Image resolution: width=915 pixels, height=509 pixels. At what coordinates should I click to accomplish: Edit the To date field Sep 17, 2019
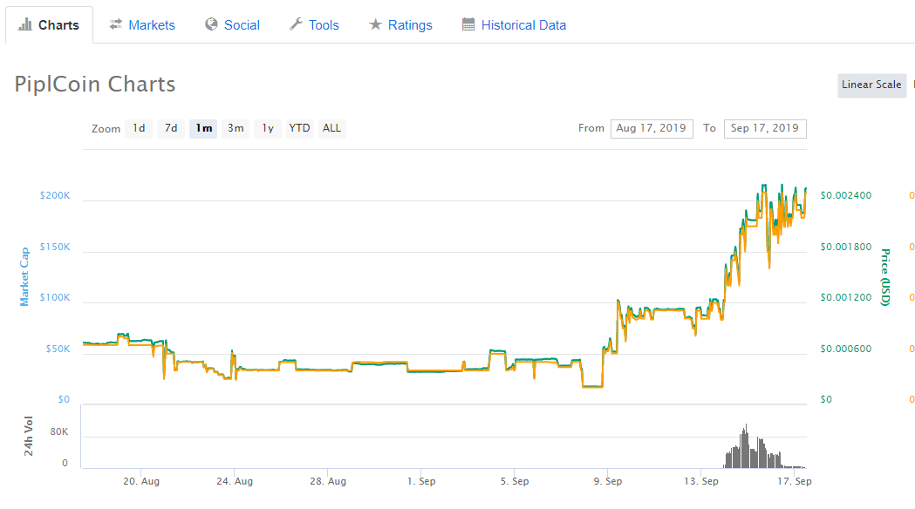pyautogui.click(x=765, y=129)
